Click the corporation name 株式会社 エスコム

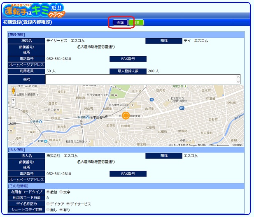coord(62,156)
